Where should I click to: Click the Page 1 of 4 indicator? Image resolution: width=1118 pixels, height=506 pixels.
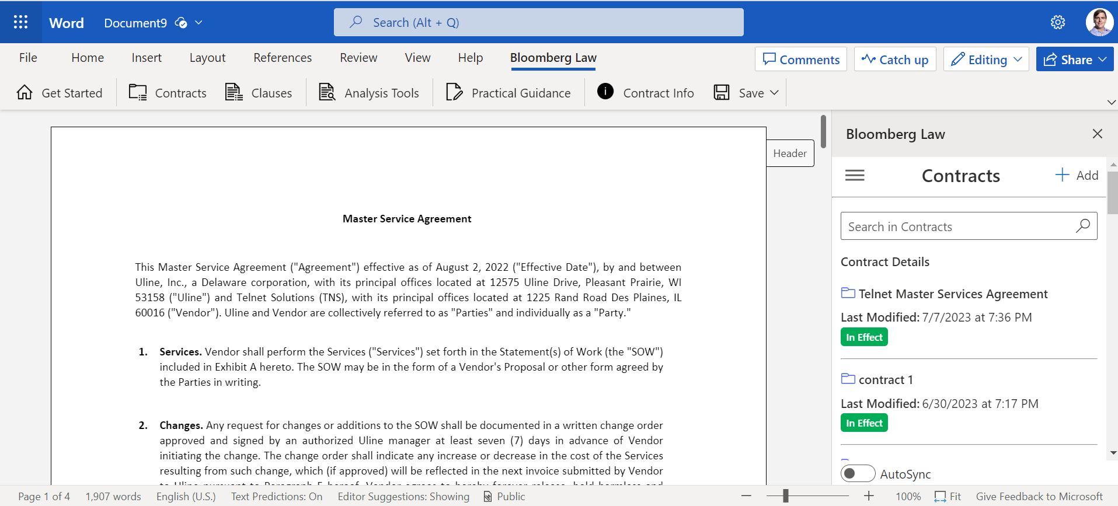tap(44, 496)
